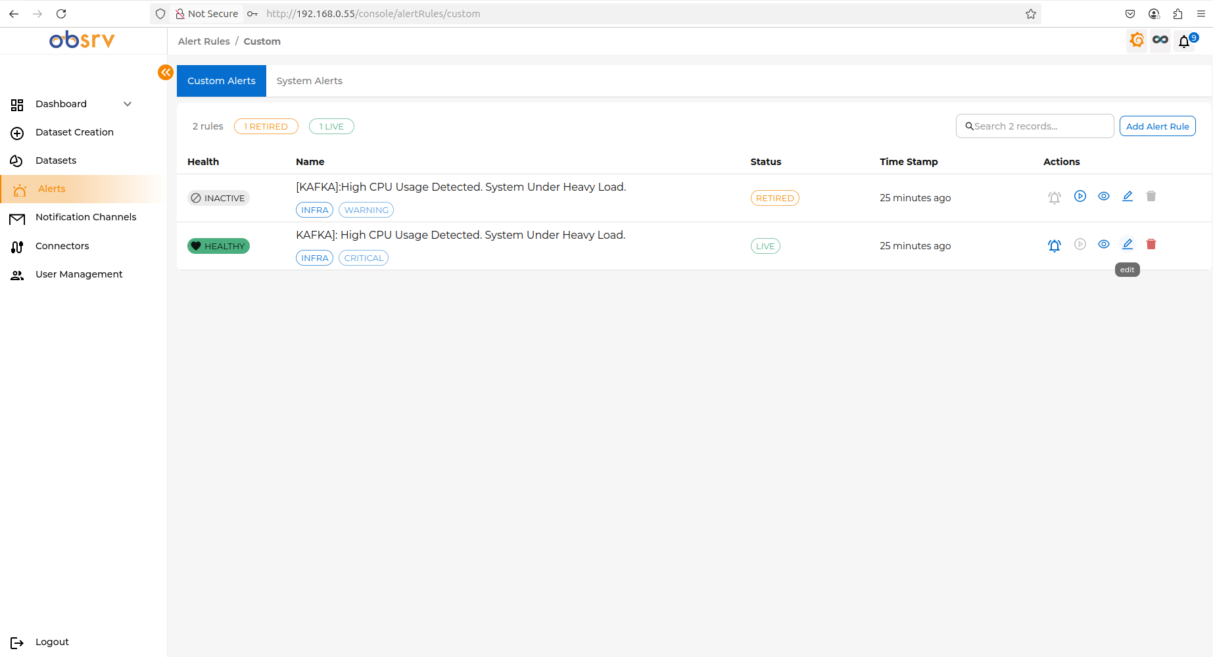Click the Search 2 records field
Viewport: 1213px width, 657px height.
[x=1035, y=126]
